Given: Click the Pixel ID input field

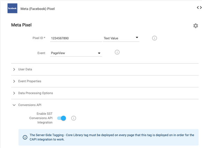Looking at the screenshot, I should 76,38.
